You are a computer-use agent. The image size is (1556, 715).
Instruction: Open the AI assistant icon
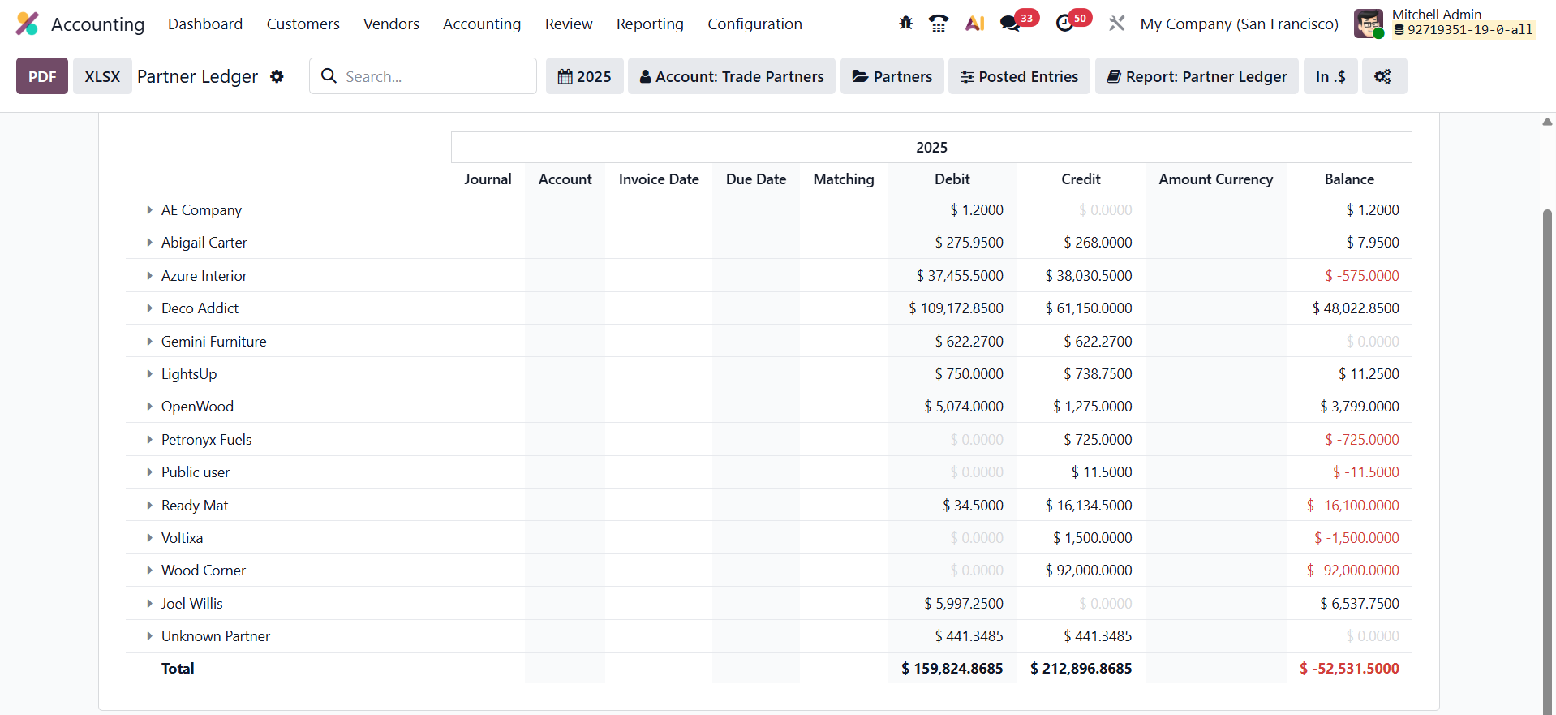point(974,24)
